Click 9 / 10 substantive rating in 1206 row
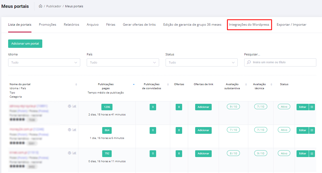The image size is (322, 173). (233, 107)
